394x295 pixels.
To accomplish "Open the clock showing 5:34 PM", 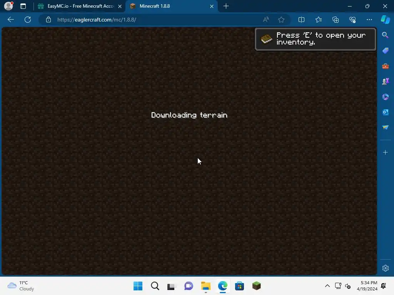I will click(x=367, y=286).
